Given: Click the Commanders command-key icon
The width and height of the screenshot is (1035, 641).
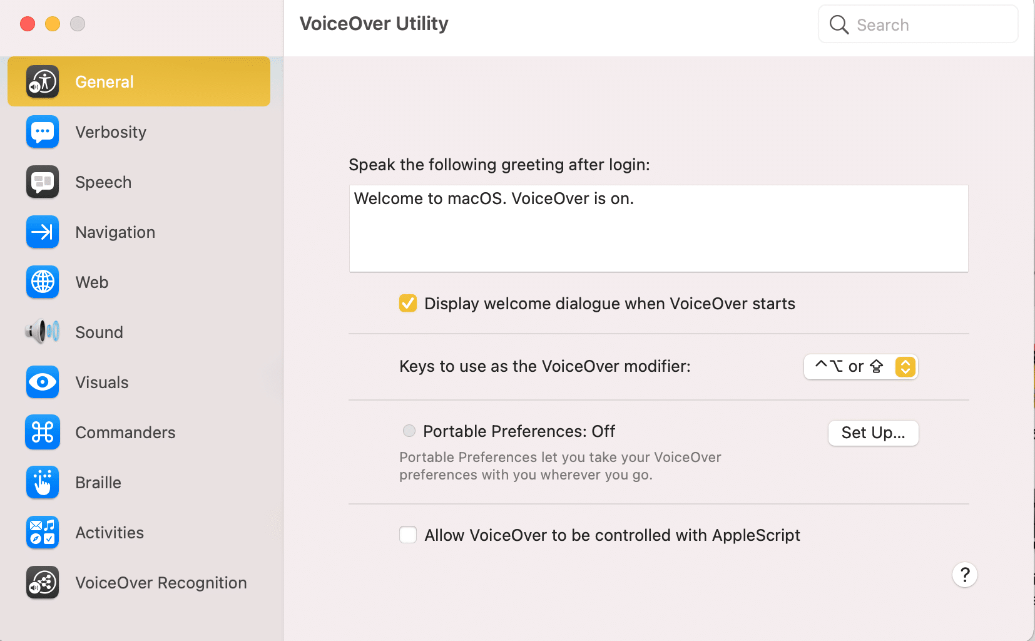Looking at the screenshot, I should 41,432.
